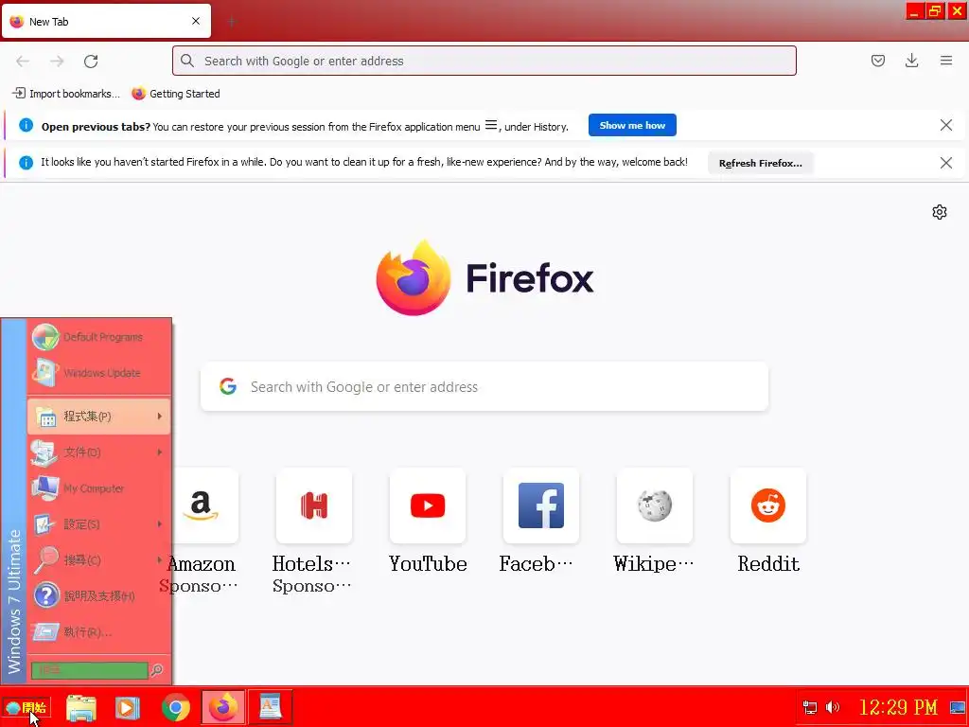
Task: Click the volume speaker tray icon
Action: (x=833, y=707)
